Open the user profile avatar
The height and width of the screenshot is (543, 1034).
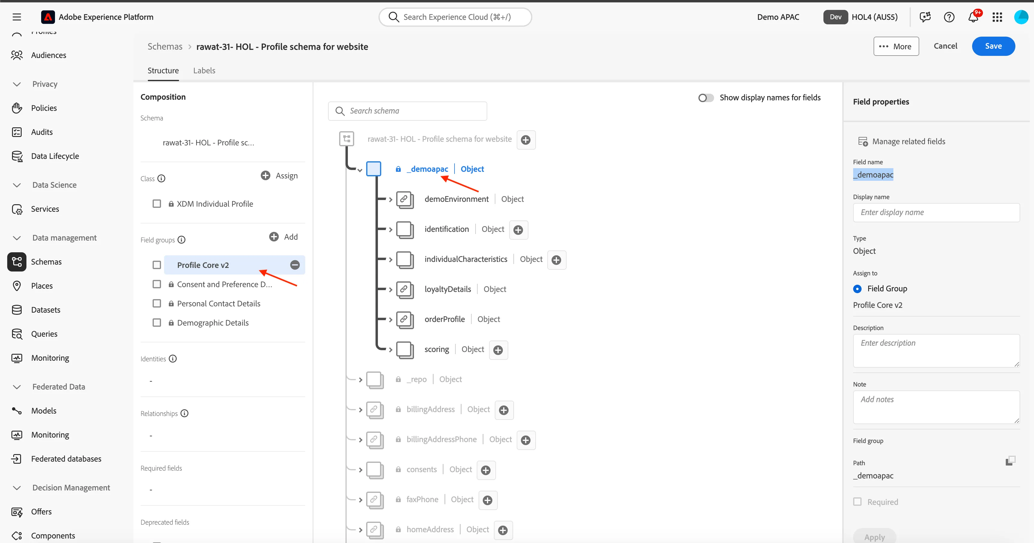[1021, 17]
